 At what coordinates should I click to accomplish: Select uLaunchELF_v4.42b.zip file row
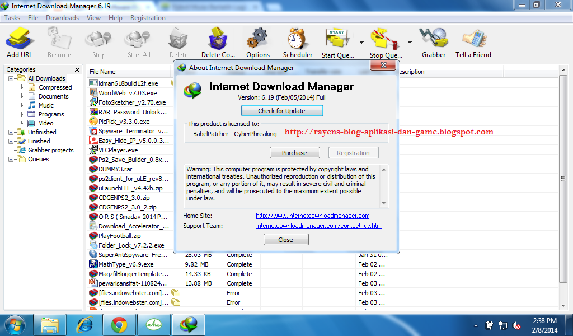tap(130, 188)
